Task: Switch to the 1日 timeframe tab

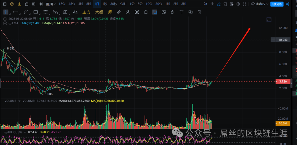Action: click(x=97, y=4)
